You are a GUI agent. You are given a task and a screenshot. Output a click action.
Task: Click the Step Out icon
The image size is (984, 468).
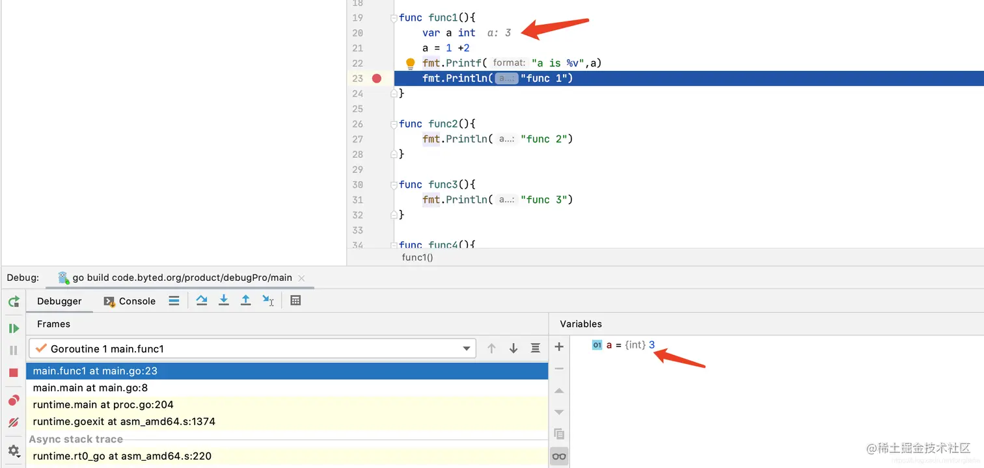click(x=246, y=300)
